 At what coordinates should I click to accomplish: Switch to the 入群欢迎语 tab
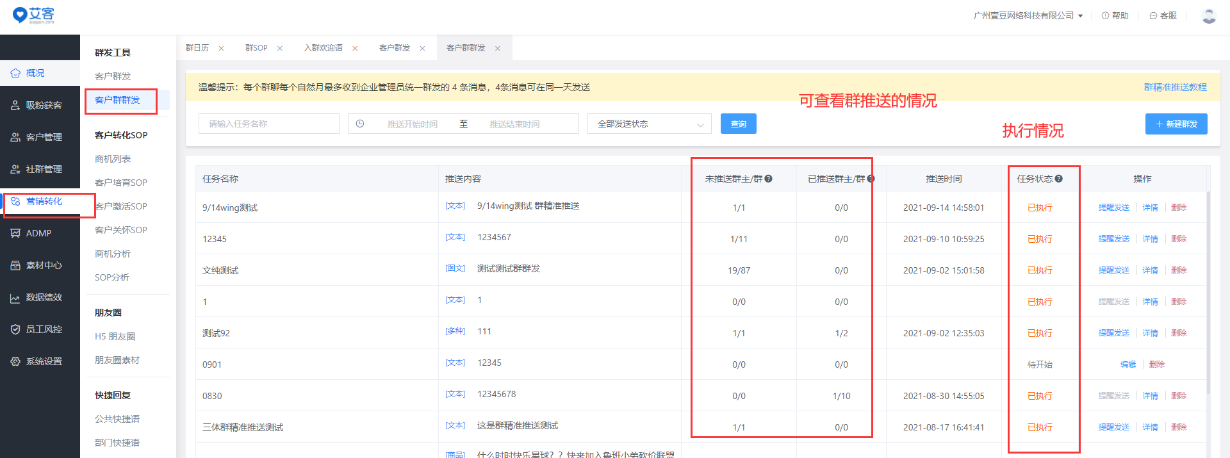point(324,48)
